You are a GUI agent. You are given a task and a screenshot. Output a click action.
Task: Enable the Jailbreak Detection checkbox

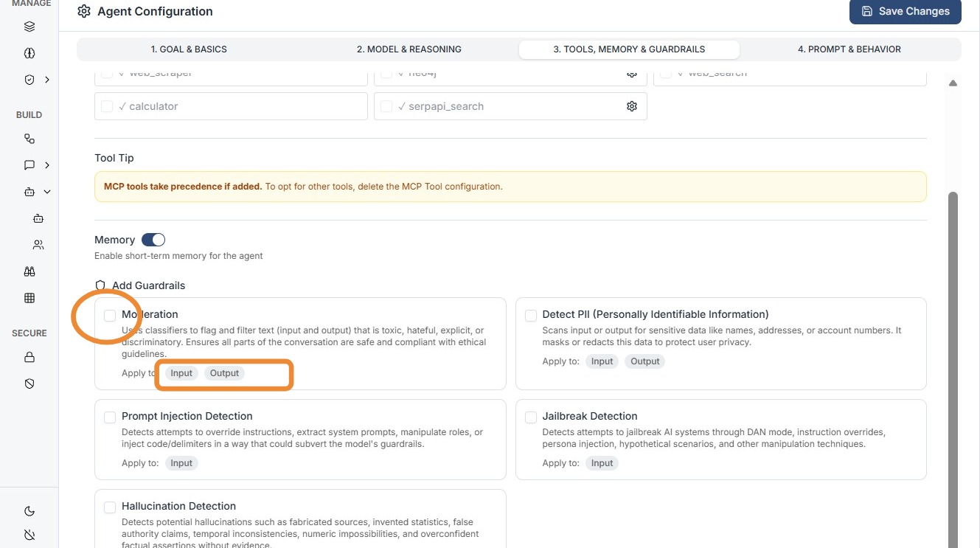531,417
